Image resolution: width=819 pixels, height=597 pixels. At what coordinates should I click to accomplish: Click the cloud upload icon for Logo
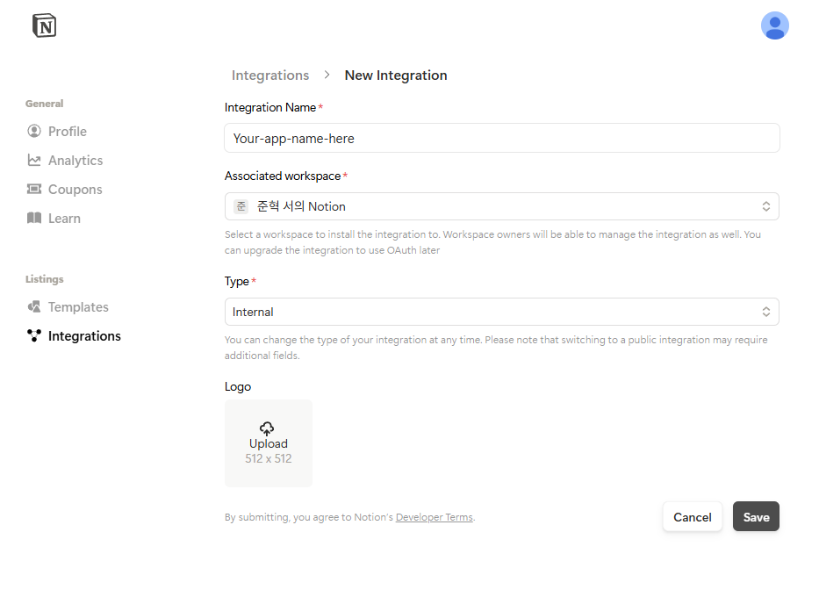(267, 428)
